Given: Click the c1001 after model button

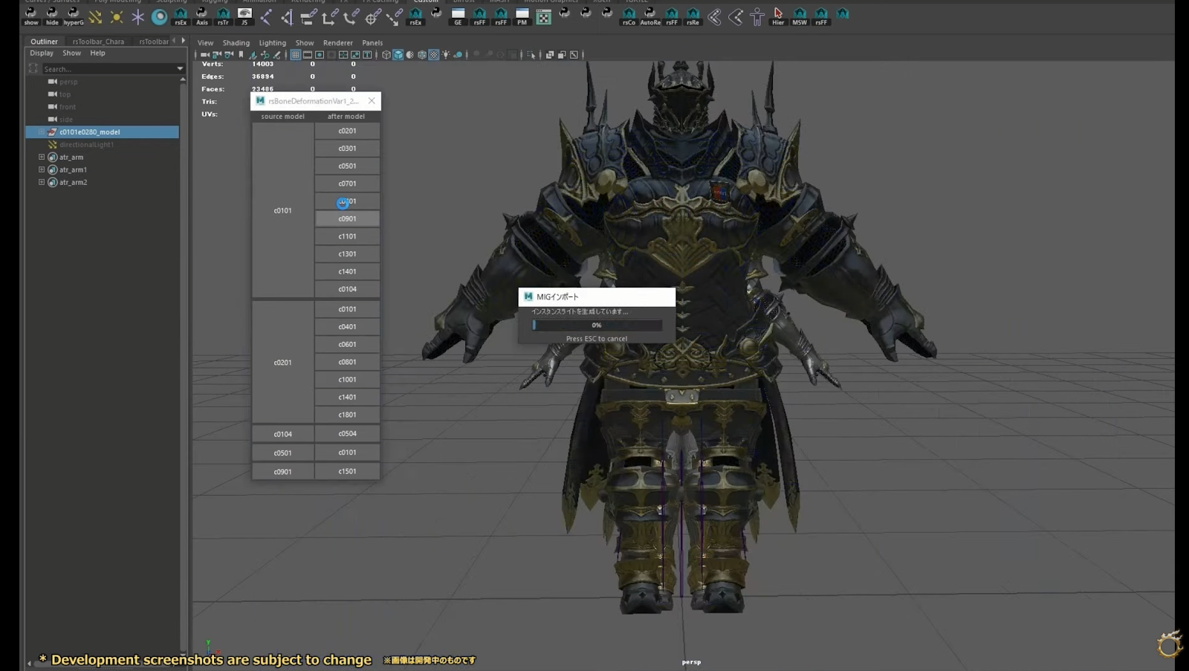Looking at the screenshot, I should [x=347, y=380].
